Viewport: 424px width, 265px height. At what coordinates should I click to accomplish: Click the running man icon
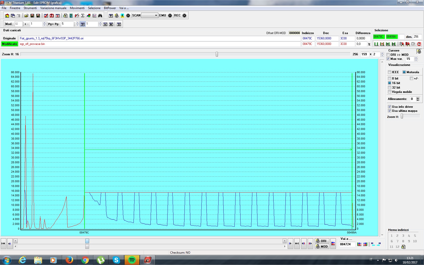(122, 16)
